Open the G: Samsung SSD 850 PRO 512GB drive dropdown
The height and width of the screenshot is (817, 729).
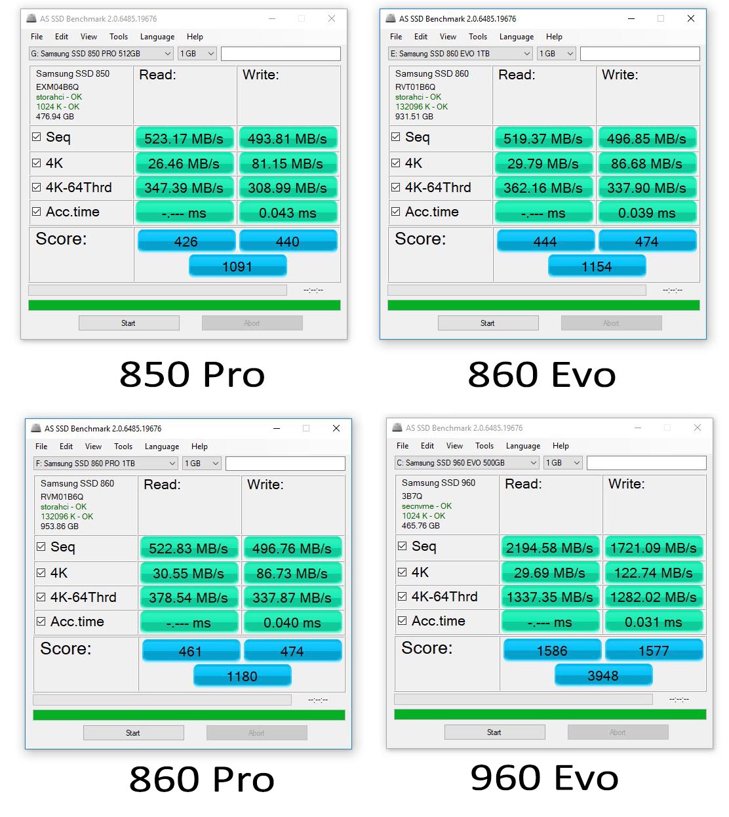pyautogui.click(x=102, y=54)
